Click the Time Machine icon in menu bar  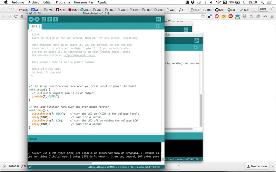tap(199, 2)
